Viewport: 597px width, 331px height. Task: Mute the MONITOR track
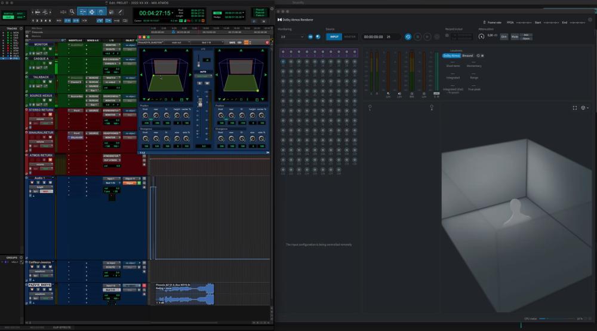pos(50,49)
